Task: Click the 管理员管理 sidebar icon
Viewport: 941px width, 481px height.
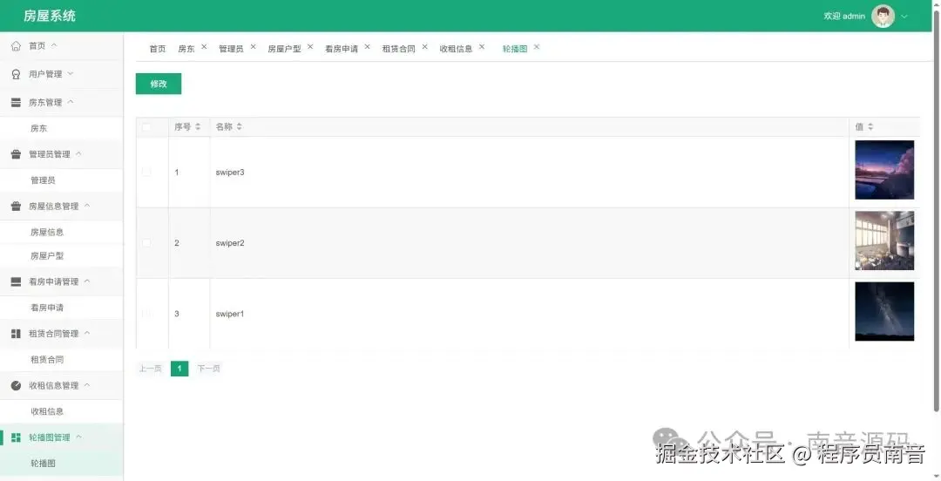Action: pos(17,154)
